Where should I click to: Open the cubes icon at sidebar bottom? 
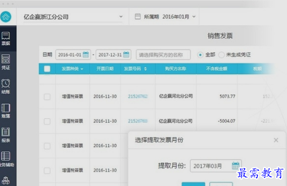(5, 181)
